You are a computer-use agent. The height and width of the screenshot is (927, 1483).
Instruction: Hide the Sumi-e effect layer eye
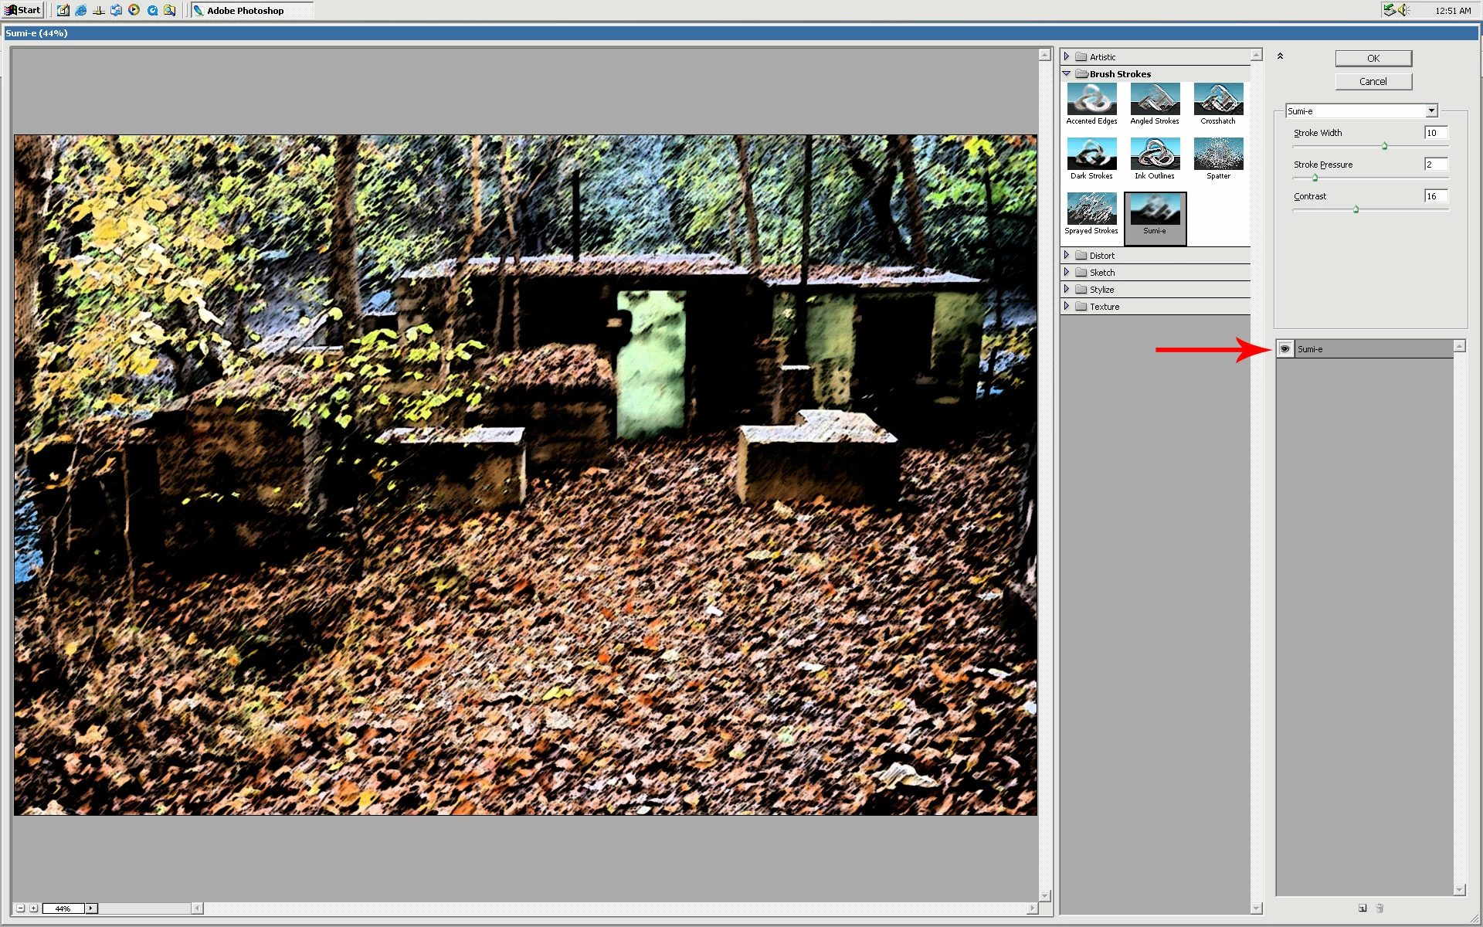pyautogui.click(x=1284, y=349)
